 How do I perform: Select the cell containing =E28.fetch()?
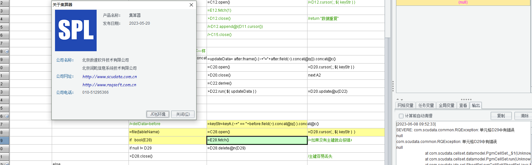pos(257,140)
